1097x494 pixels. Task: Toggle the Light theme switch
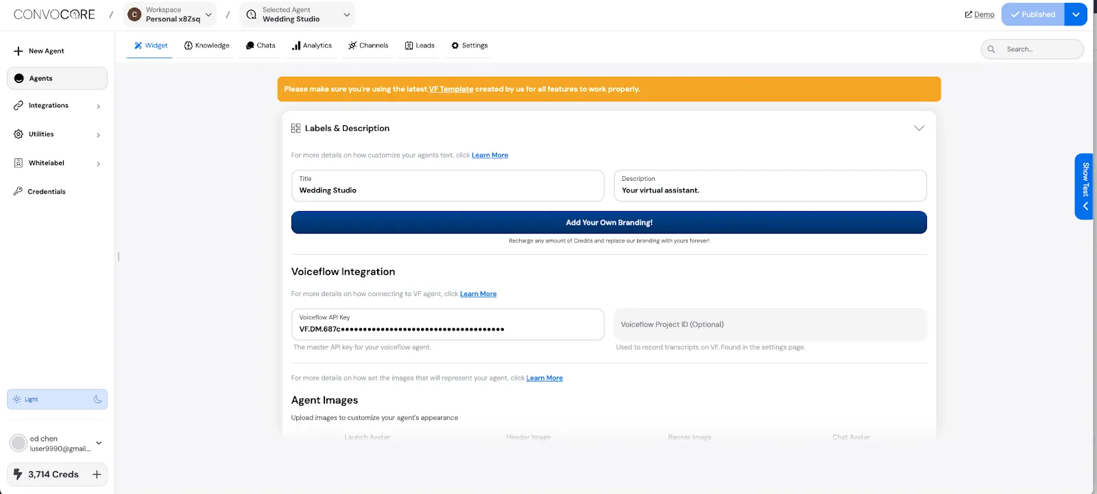(57, 399)
